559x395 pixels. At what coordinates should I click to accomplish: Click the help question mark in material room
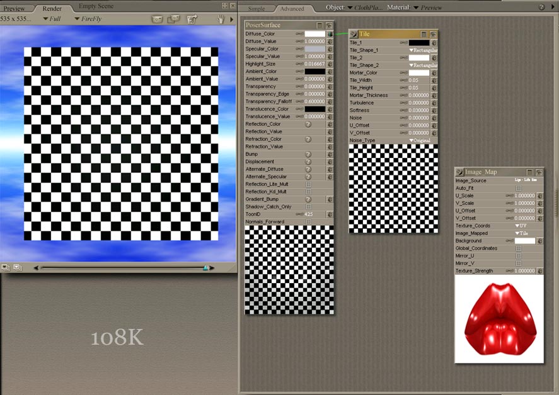click(541, 7)
